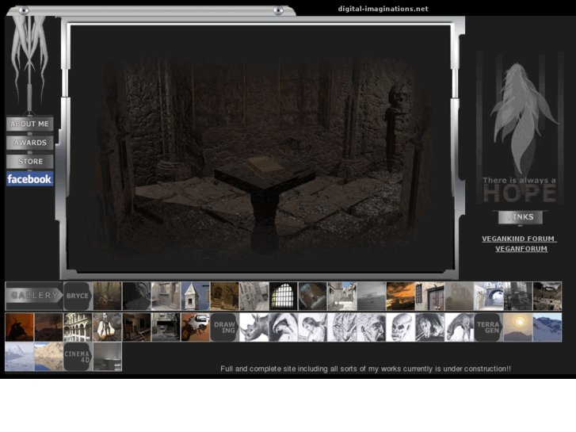The width and height of the screenshot is (576, 432).
Task: Click the 'under construction' notice text
Action: pos(365,369)
